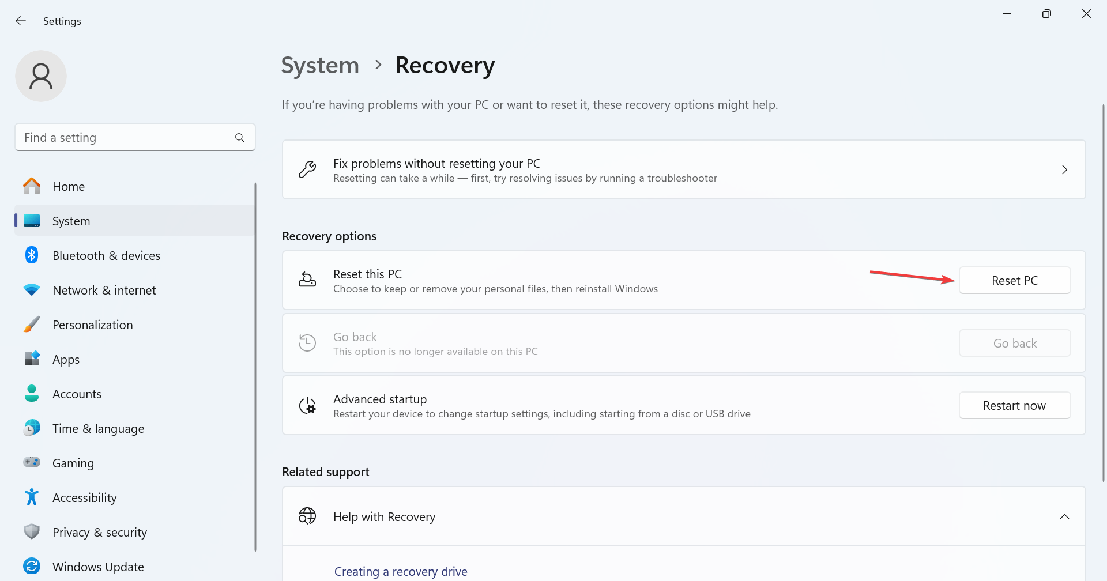Image resolution: width=1107 pixels, height=581 pixels.
Task: Click the user profile avatar icon
Action: pyautogui.click(x=41, y=76)
